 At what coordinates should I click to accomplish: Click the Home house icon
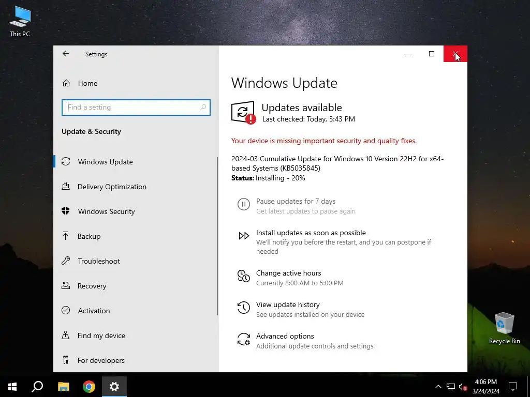(66, 83)
